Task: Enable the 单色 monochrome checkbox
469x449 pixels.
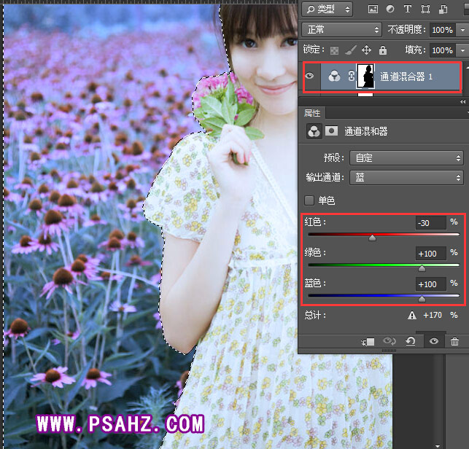Action: [309, 200]
